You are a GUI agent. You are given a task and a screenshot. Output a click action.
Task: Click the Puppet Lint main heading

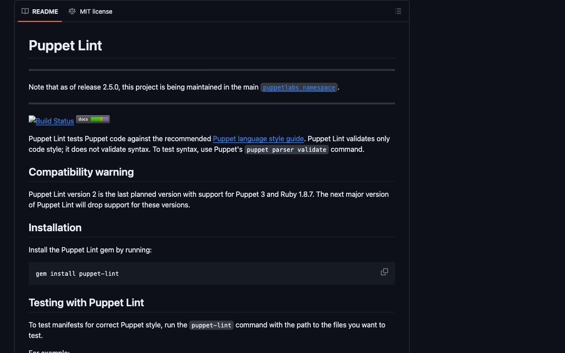[x=65, y=45]
